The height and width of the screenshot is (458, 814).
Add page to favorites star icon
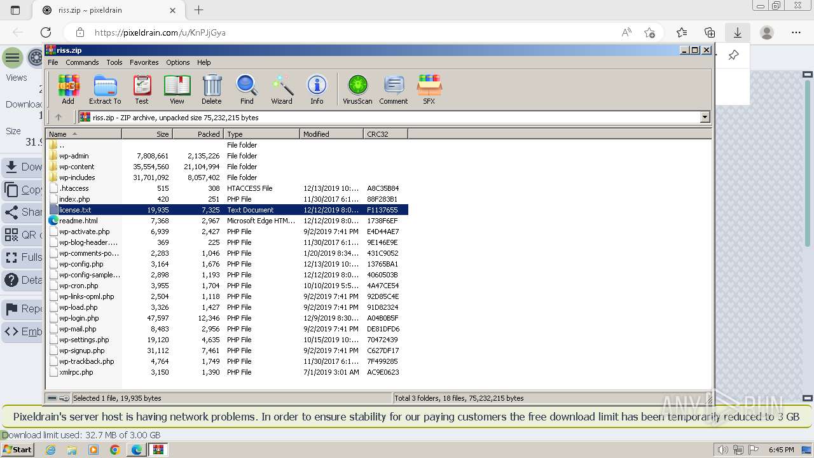coord(649,32)
